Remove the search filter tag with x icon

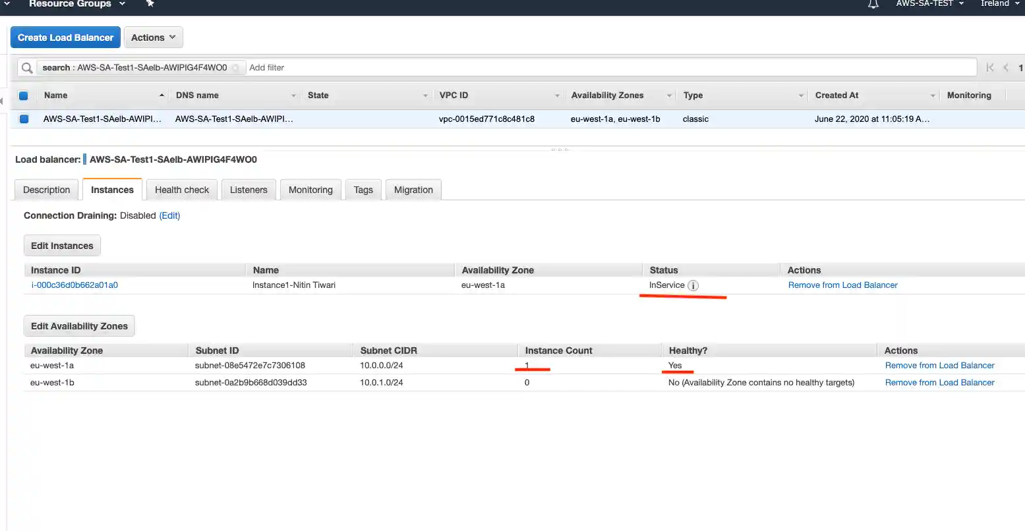tap(235, 68)
